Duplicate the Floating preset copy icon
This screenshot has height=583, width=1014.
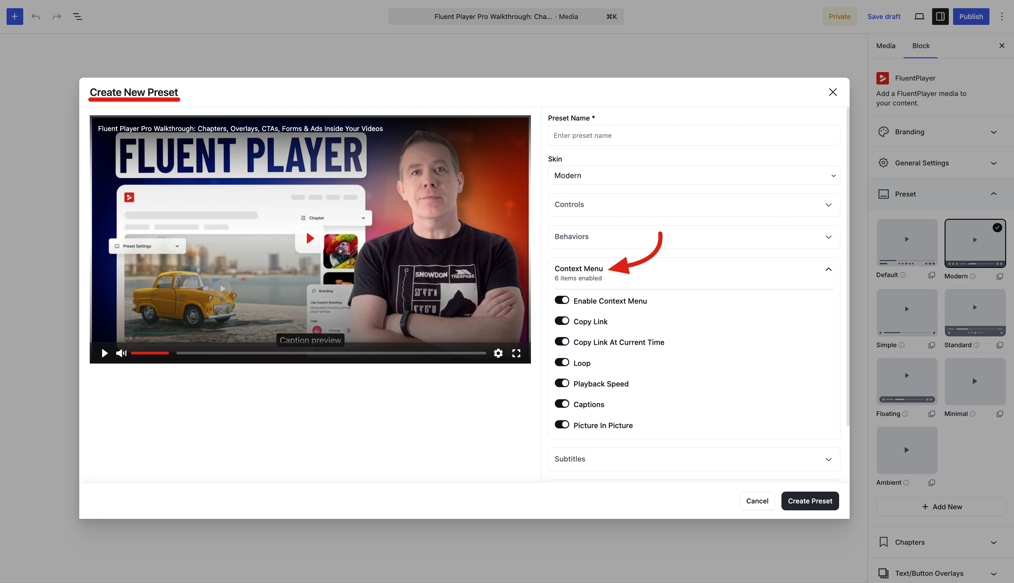[x=931, y=414]
